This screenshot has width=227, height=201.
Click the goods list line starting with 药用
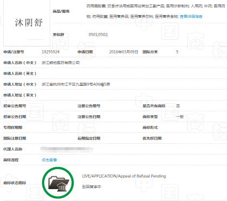click(x=156, y=6)
